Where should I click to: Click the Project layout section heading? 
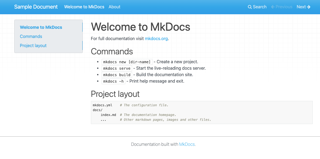[115, 94]
